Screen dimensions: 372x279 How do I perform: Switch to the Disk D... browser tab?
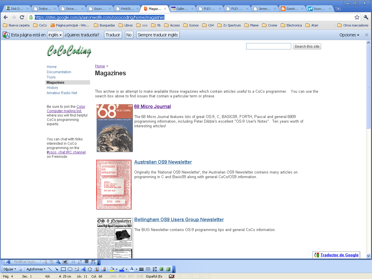[x=17, y=9]
